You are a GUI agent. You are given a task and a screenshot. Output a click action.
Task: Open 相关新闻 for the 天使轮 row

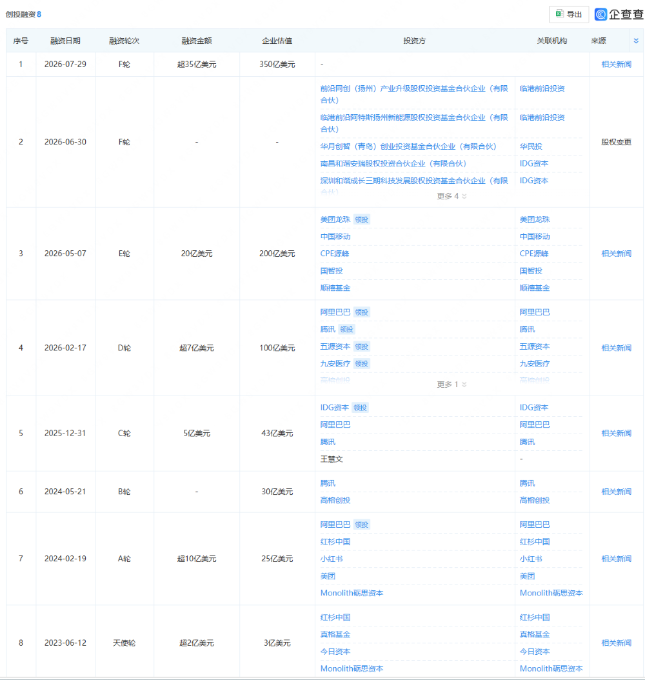(x=617, y=643)
